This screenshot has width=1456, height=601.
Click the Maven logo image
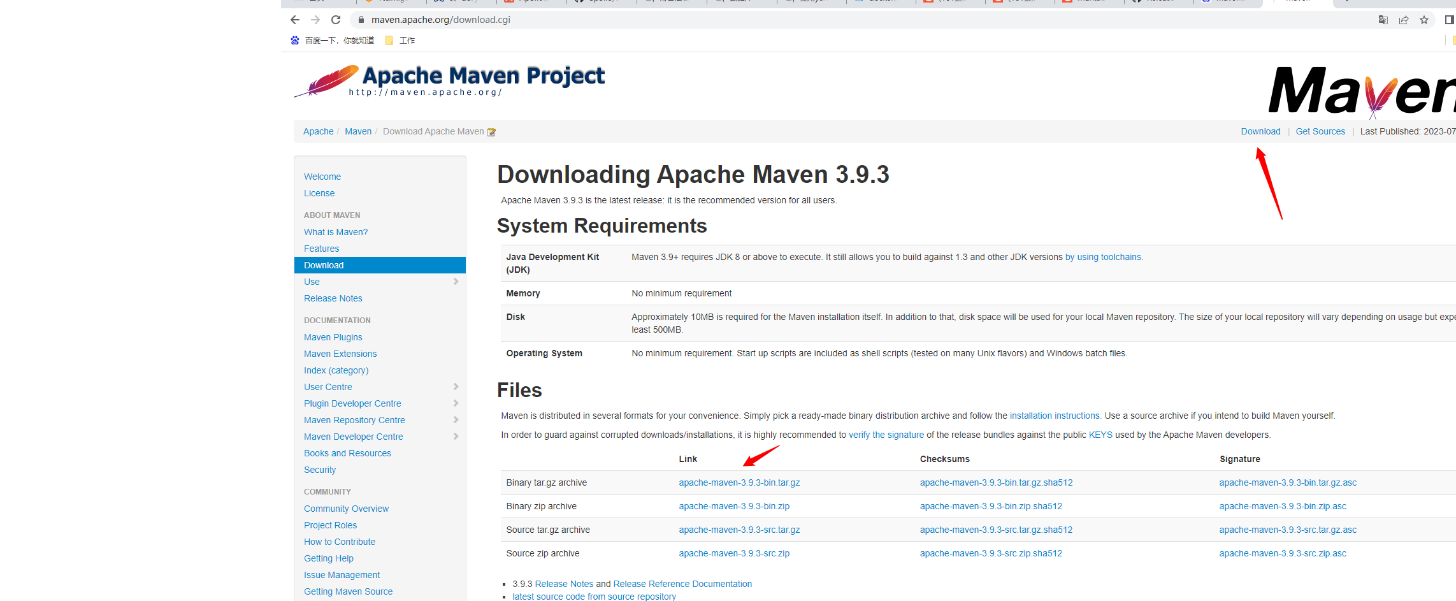[x=1362, y=92]
